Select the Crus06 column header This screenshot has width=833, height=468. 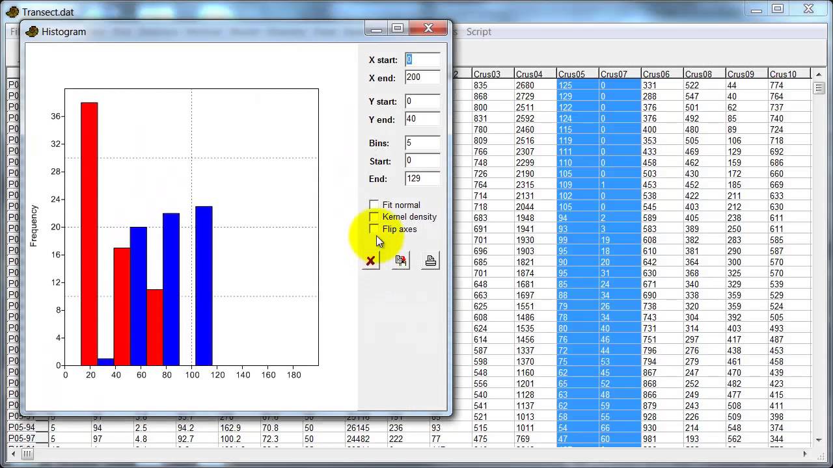[x=662, y=74]
